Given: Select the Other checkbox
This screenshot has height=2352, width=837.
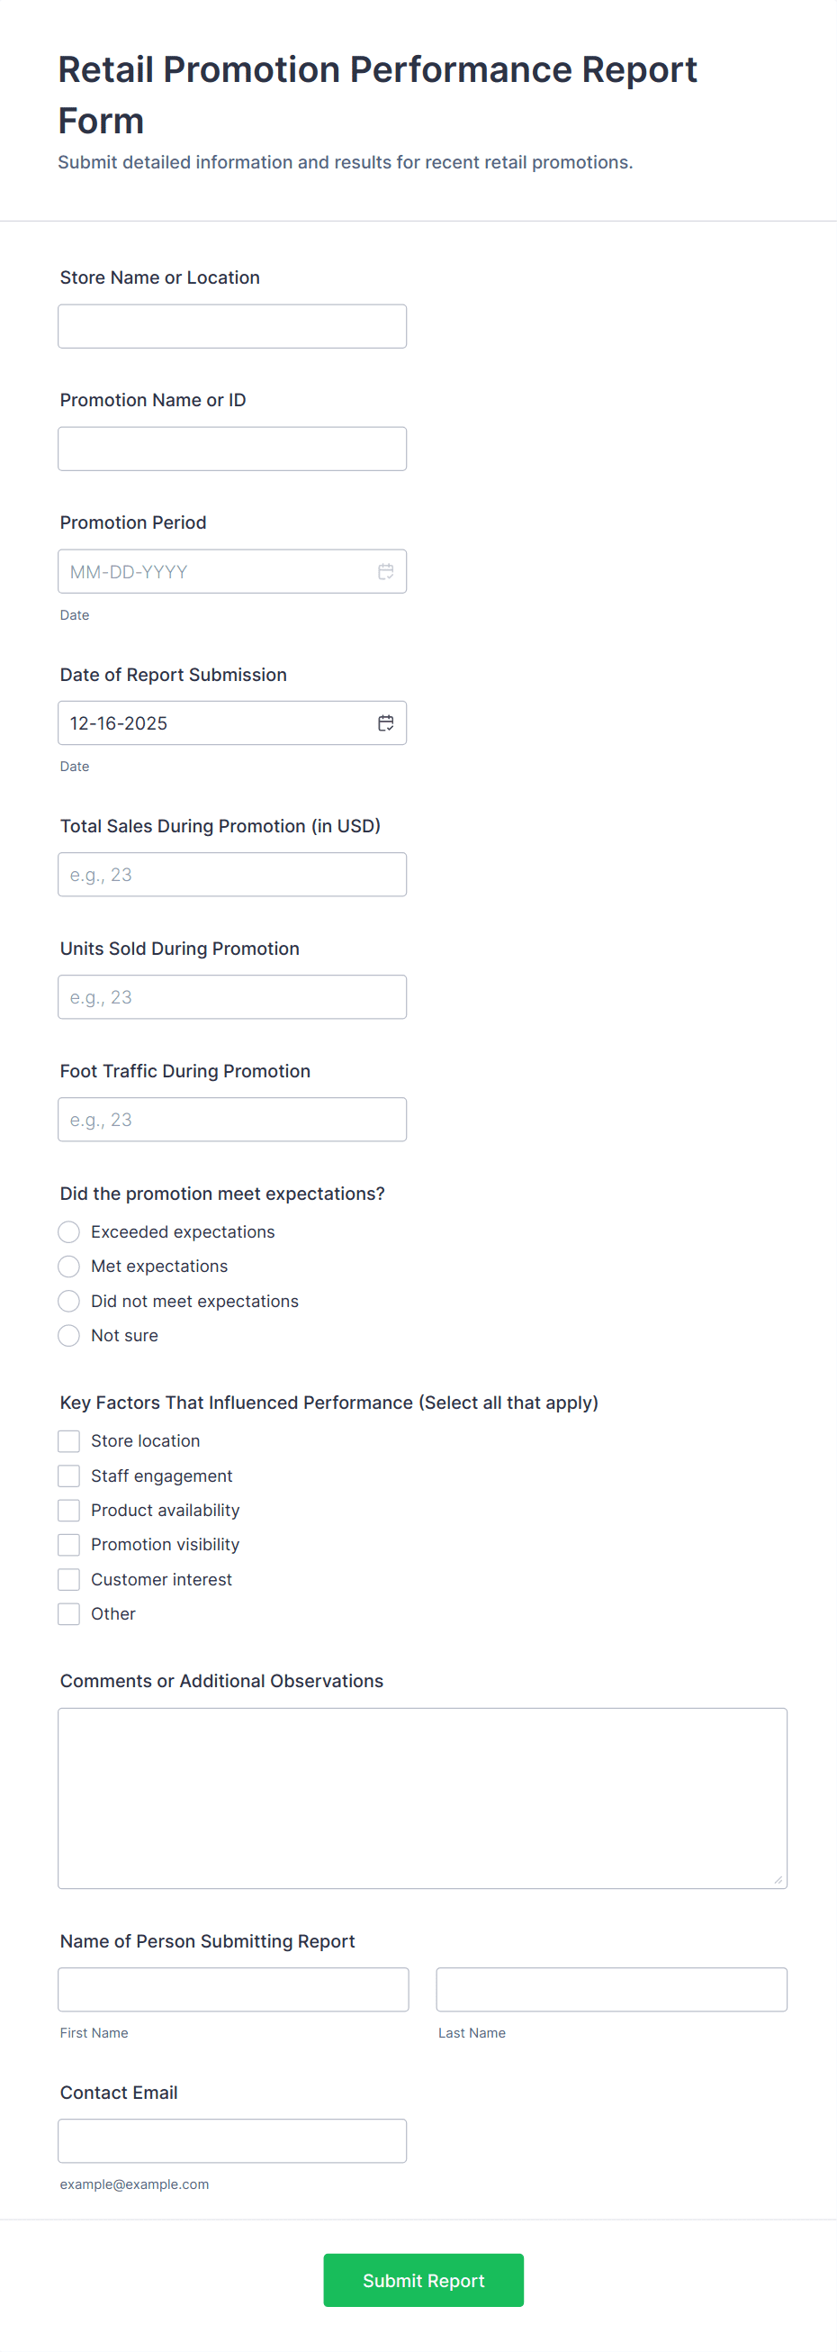Looking at the screenshot, I should (x=68, y=1613).
